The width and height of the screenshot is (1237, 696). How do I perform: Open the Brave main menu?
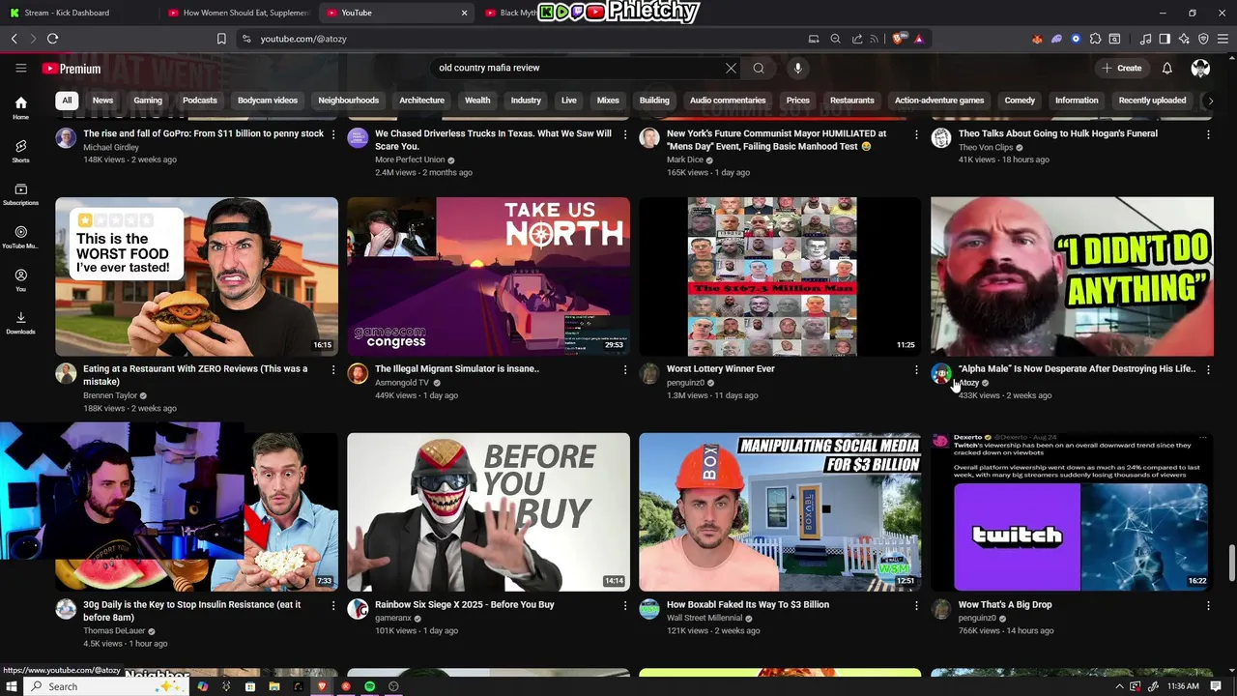tap(1223, 39)
